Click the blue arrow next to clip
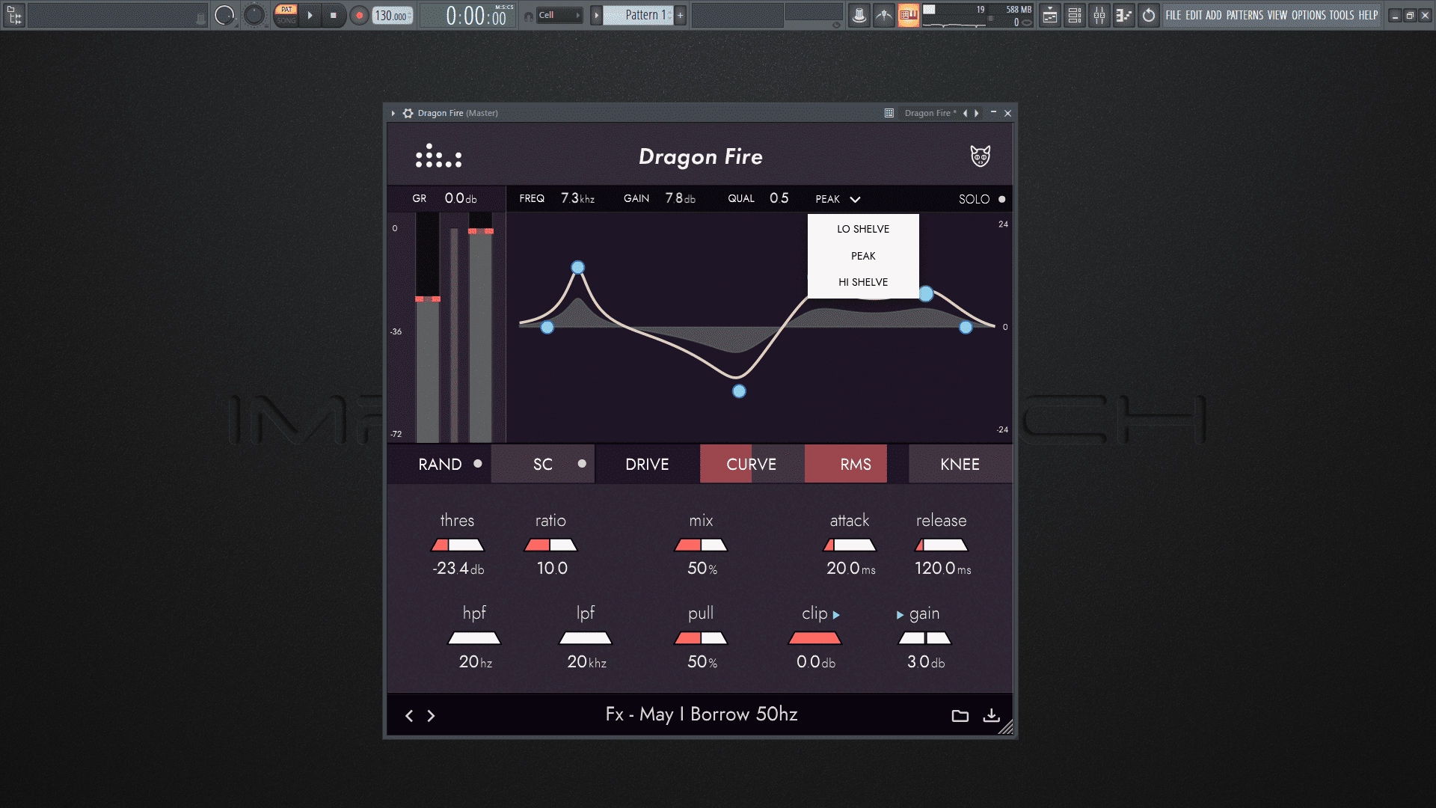 click(x=836, y=615)
